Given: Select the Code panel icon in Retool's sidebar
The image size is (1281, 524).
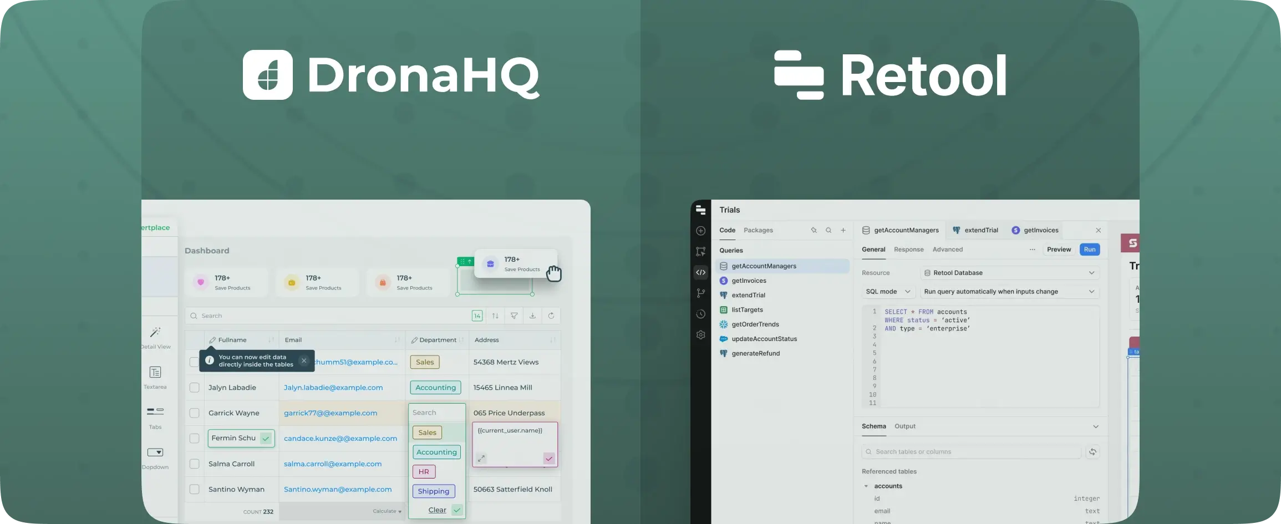Looking at the screenshot, I should [x=701, y=272].
